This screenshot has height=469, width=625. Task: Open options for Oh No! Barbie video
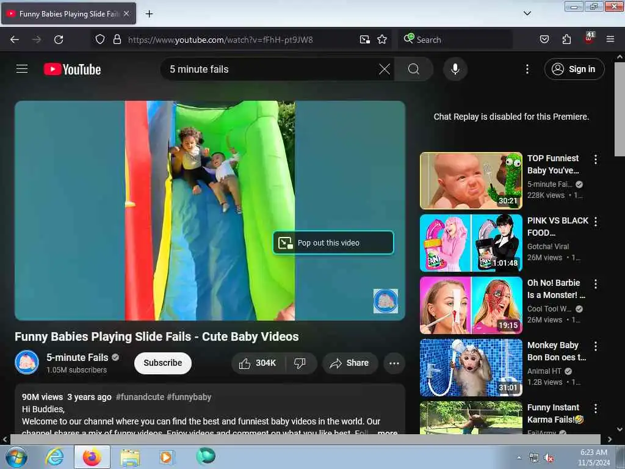(596, 284)
